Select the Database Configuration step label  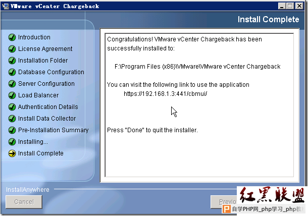pyautogui.click(x=51, y=72)
